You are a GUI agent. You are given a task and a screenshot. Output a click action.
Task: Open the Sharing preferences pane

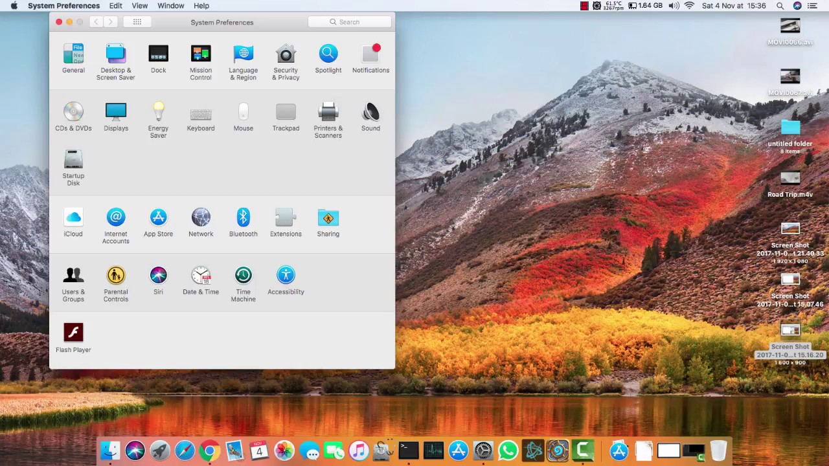328,223
